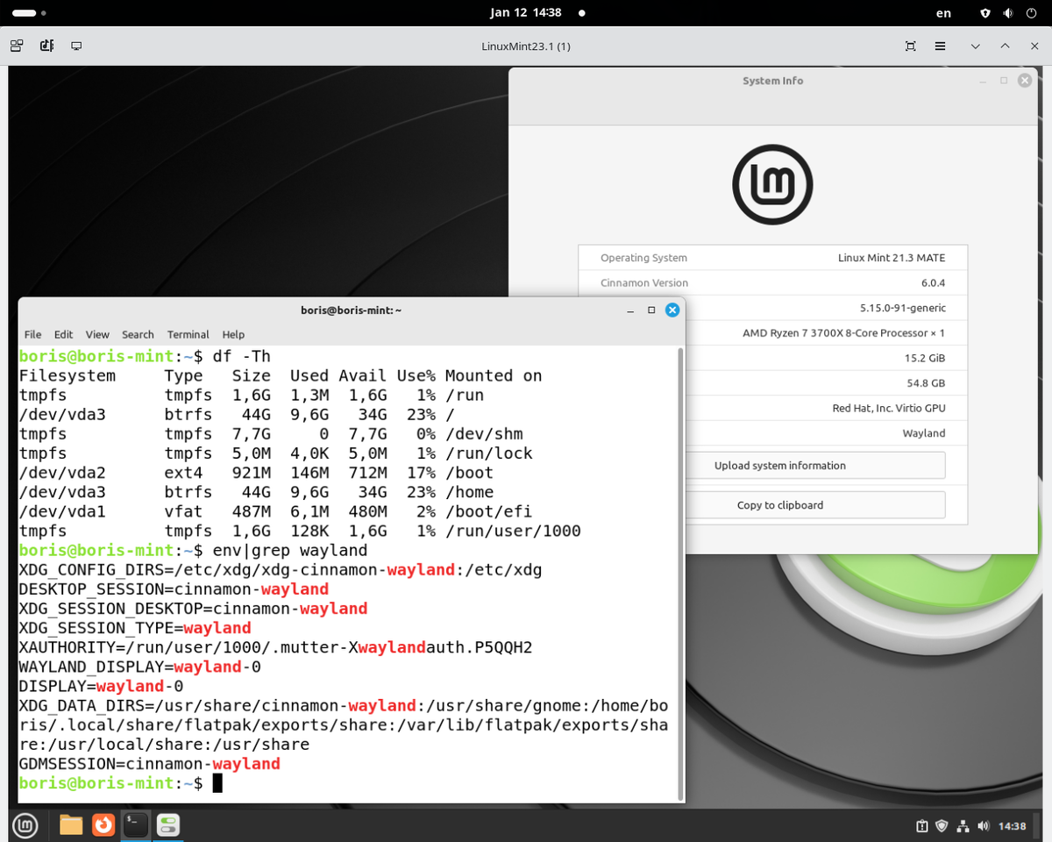Launch the Files folder icon in panel
The image size is (1052, 842).
[x=71, y=825]
